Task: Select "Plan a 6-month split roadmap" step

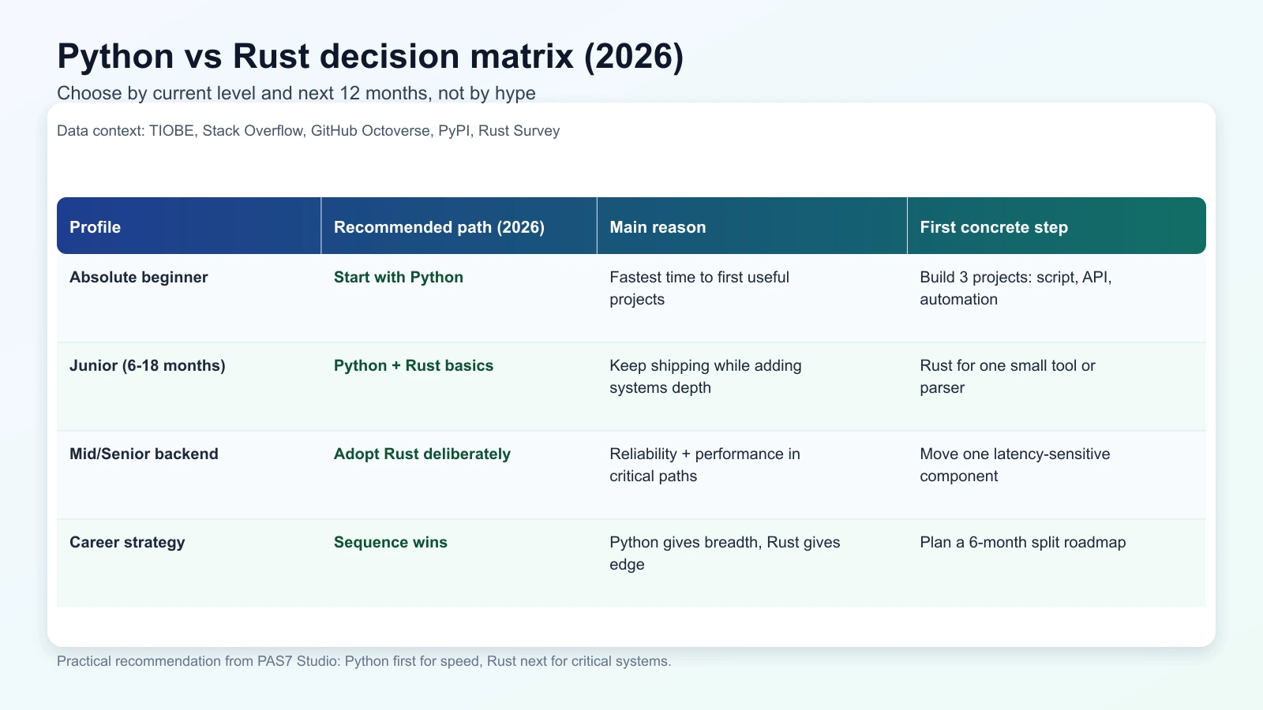Action: point(1023,542)
